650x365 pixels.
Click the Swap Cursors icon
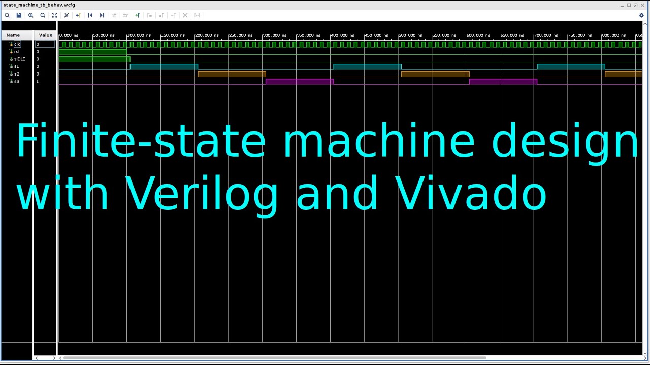tap(173, 15)
